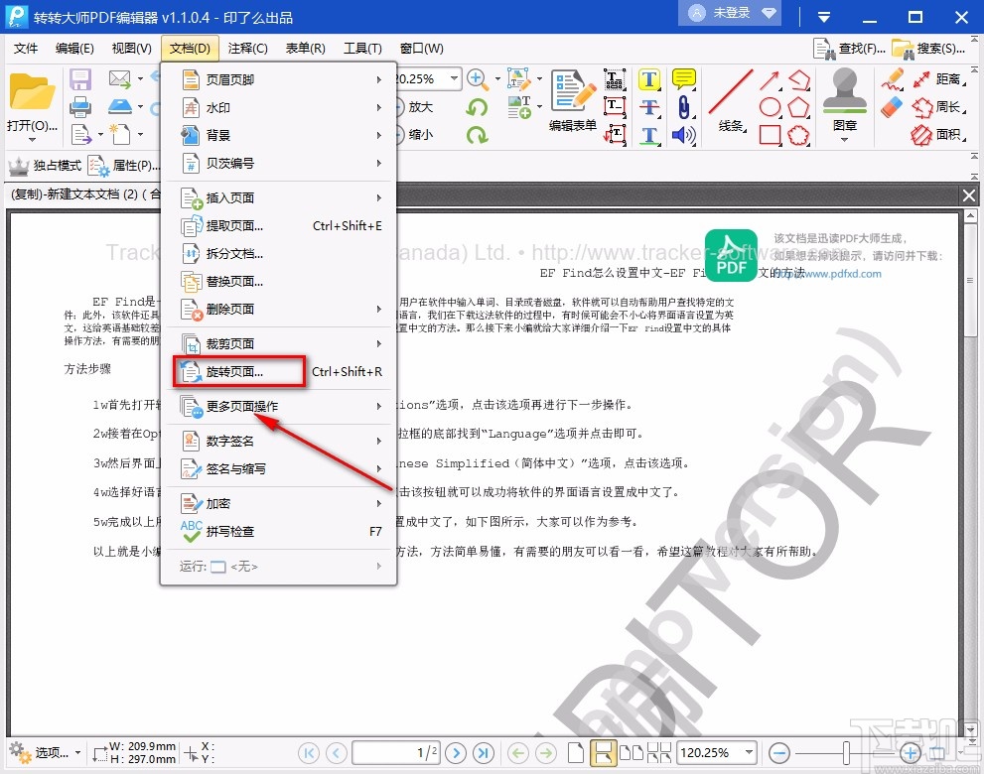Open the 注释(C) menu
The width and height of the screenshot is (984, 774).
click(248, 48)
